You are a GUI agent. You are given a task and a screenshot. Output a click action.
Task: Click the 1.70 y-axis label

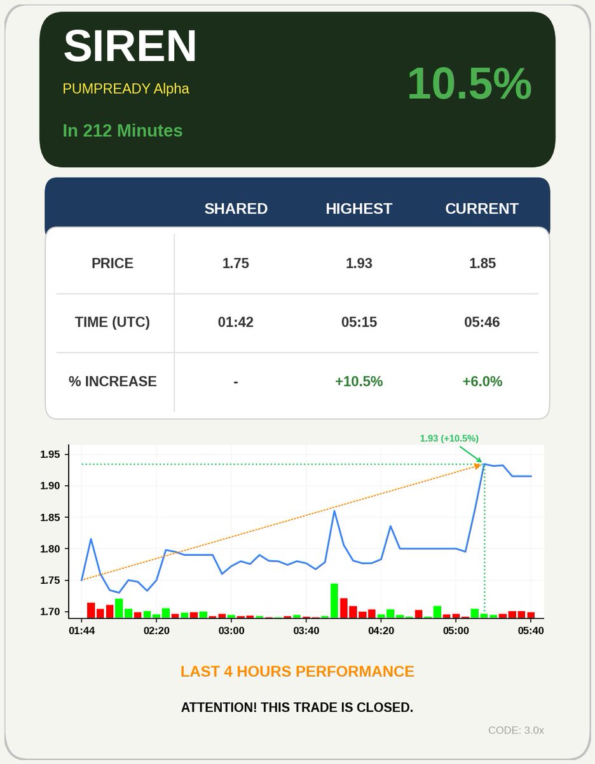[x=49, y=612]
